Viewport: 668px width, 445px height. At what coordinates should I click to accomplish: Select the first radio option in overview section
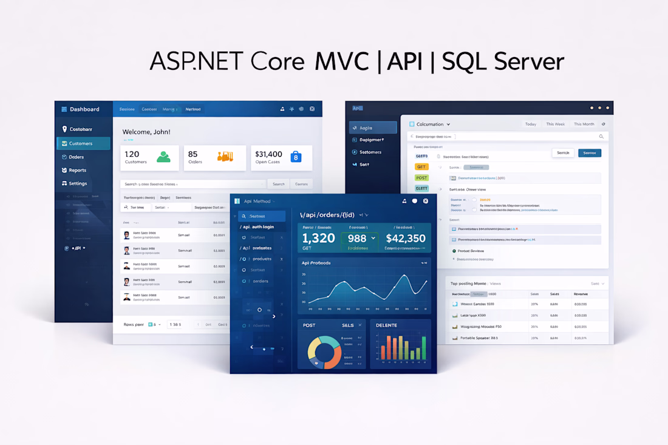coord(474,200)
